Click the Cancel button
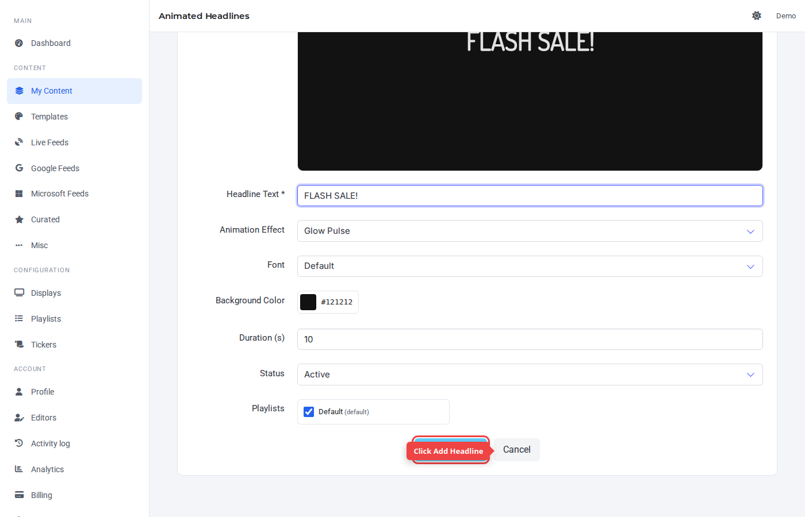 coord(517,450)
